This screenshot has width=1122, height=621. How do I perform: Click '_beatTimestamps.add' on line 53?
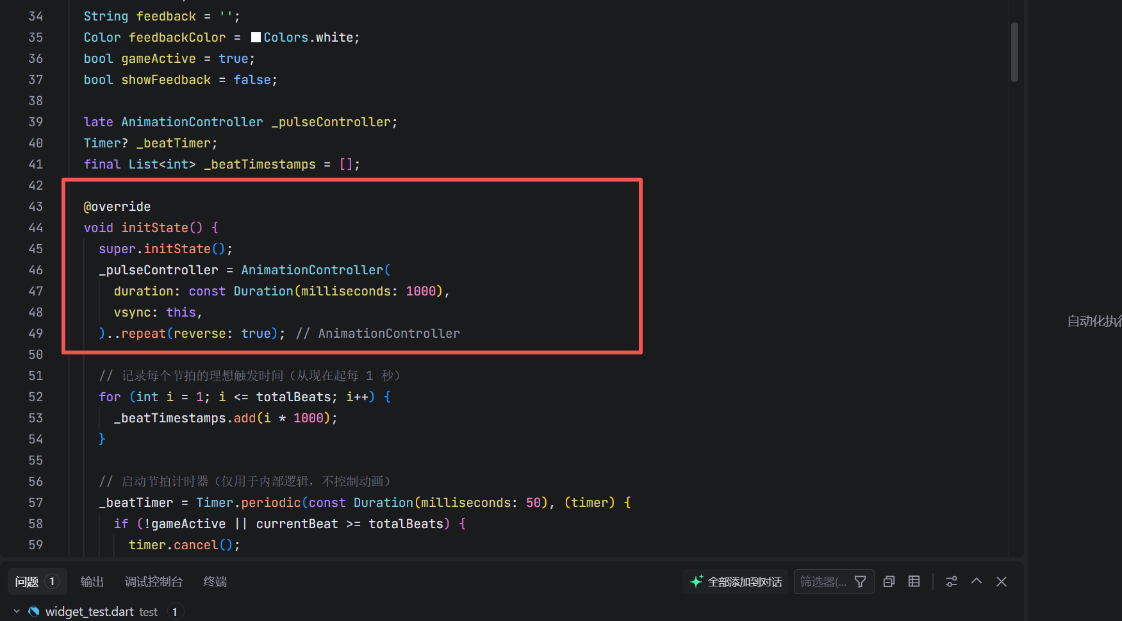(x=185, y=418)
